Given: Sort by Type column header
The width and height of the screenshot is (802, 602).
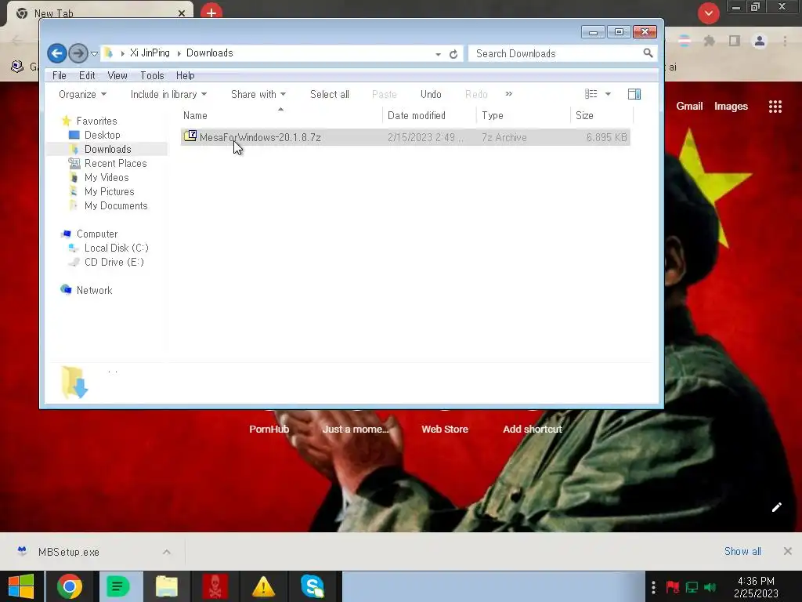Looking at the screenshot, I should 492,116.
